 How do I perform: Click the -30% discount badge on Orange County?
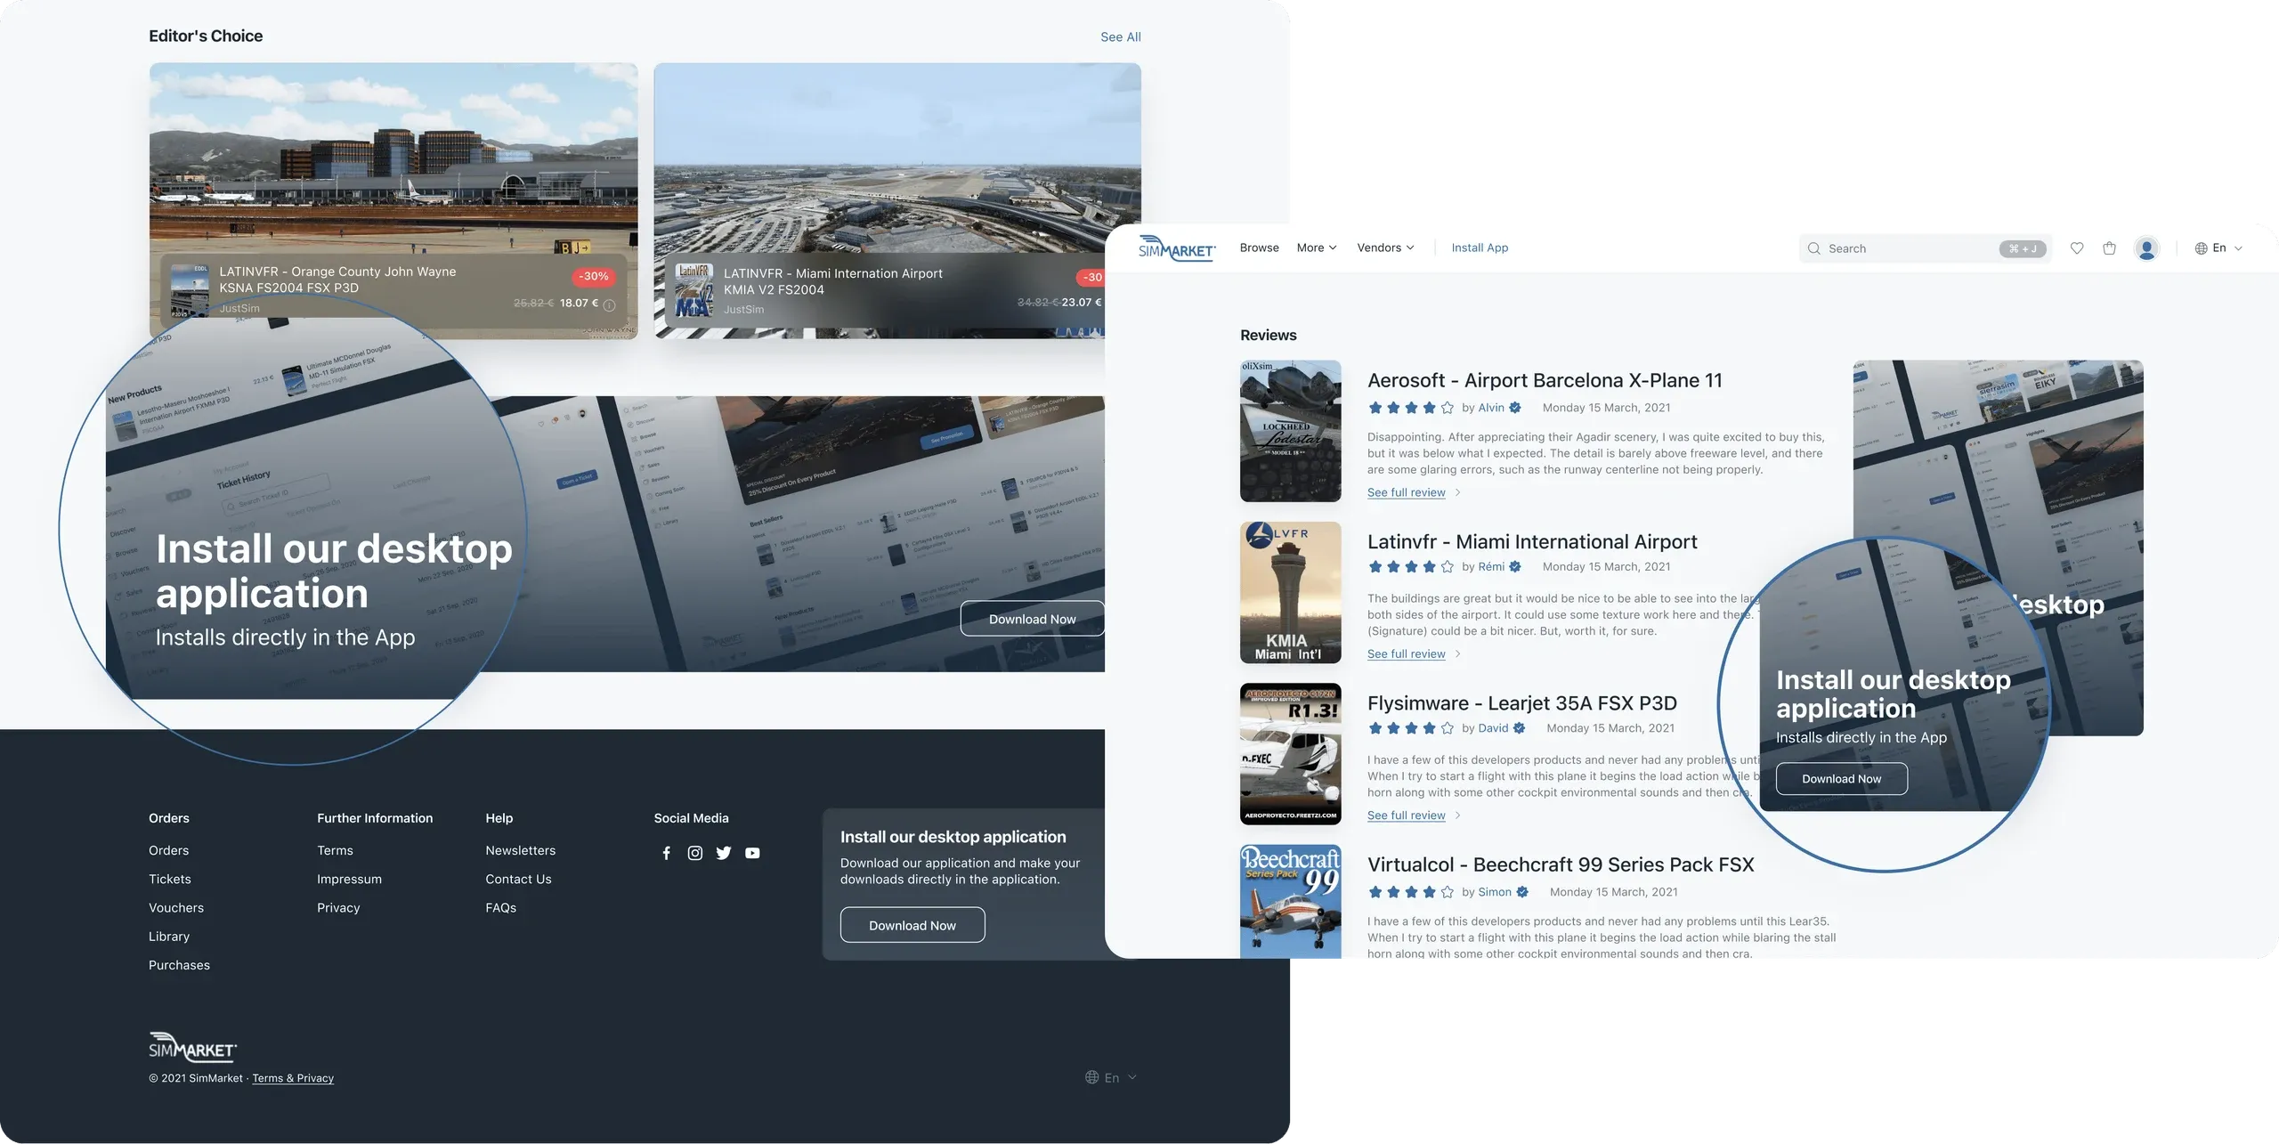pyautogui.click(x=593, y=276)
